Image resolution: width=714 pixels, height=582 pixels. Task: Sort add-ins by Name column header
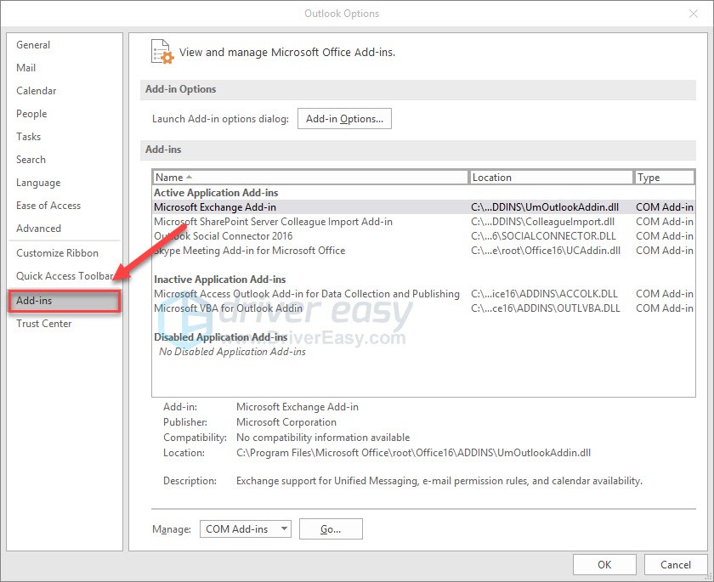coord(310,178)
